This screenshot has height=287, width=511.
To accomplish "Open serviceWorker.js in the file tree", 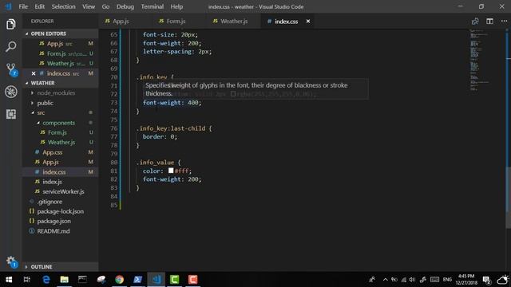I will pyautogui.click(x=63, y=191).
